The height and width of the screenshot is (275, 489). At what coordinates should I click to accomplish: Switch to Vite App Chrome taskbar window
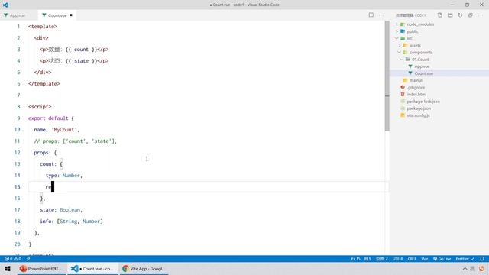(x=144, y=268)
